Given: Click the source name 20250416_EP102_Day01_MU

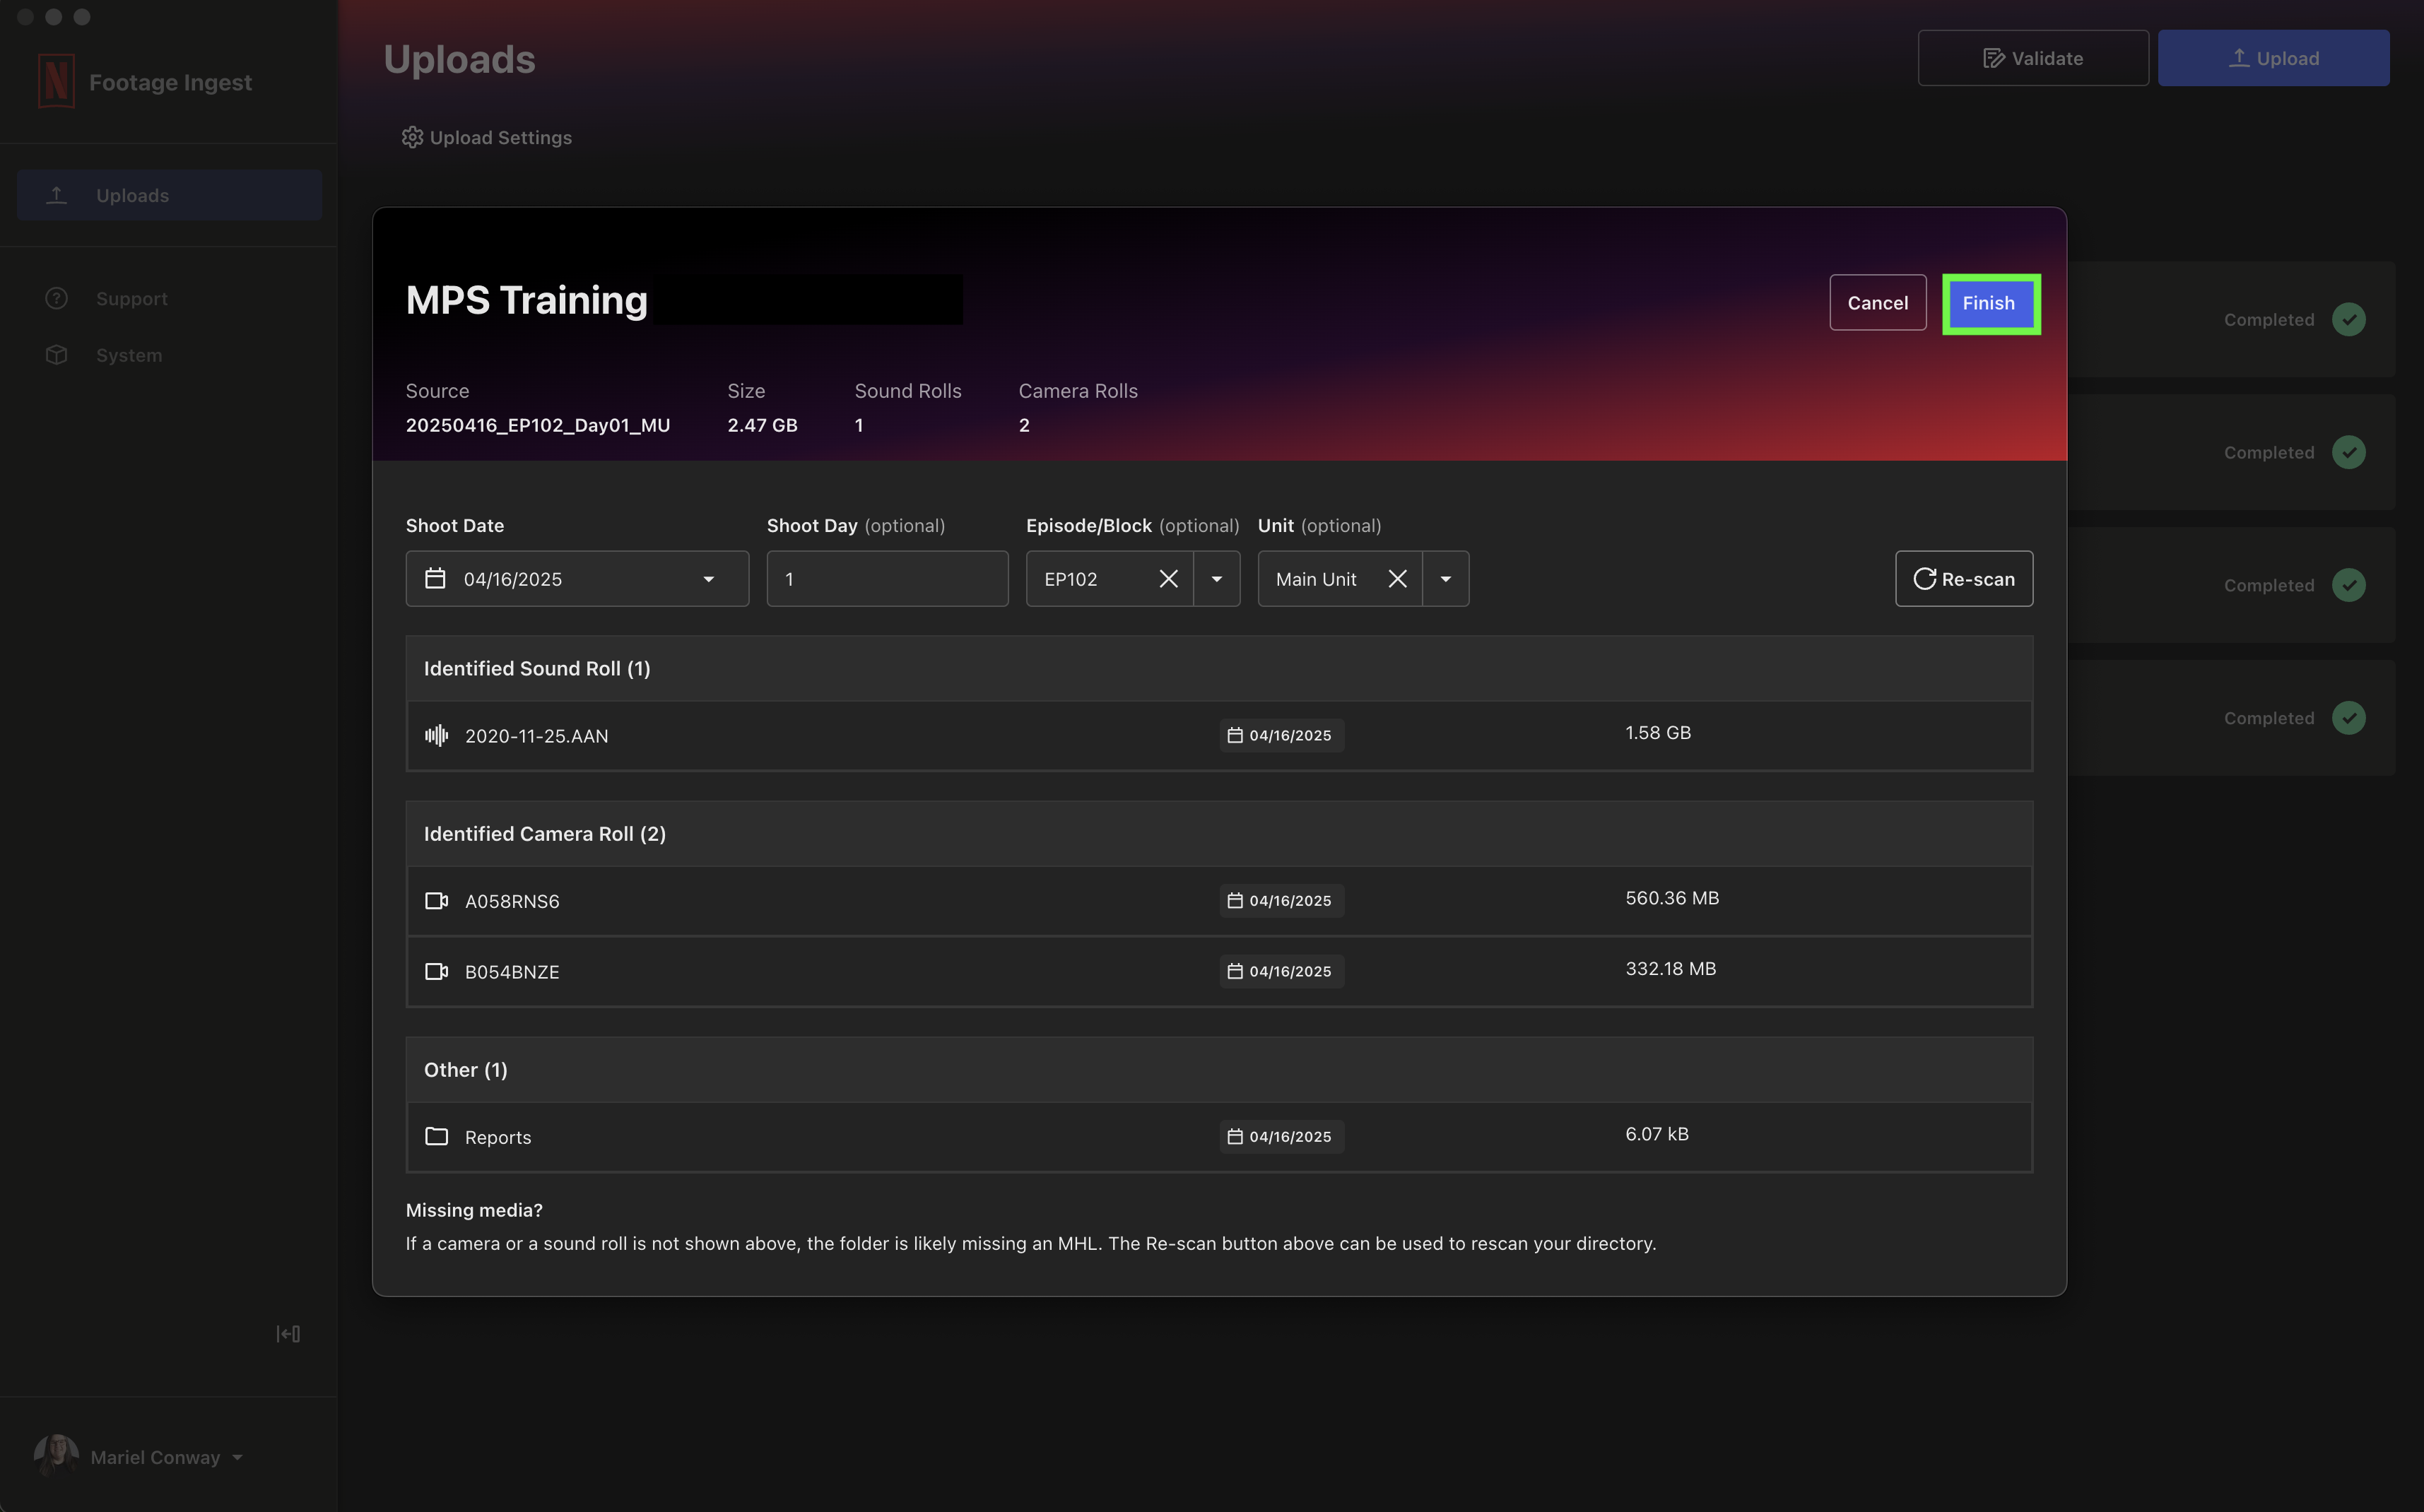Looking at the screenshot, I should point(538,425).
